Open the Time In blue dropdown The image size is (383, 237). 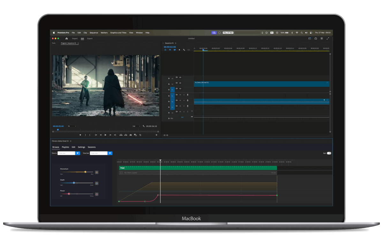coord(78,153)
